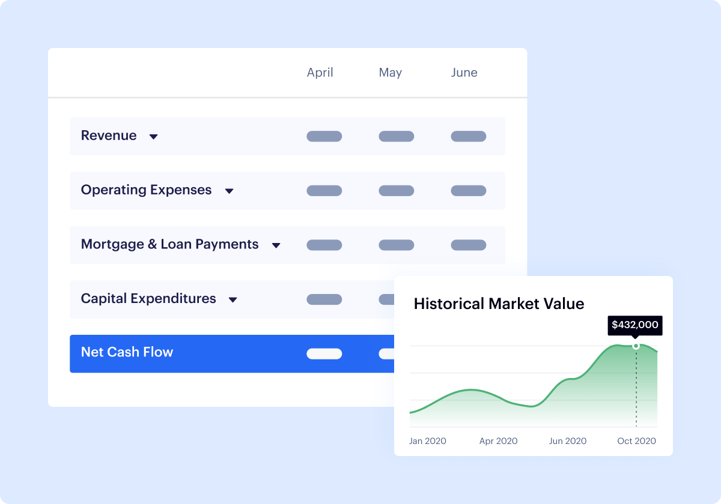This screenshot has height=504, width=721.
Task: Select the Net Cash Flow row
Action: 232,353
